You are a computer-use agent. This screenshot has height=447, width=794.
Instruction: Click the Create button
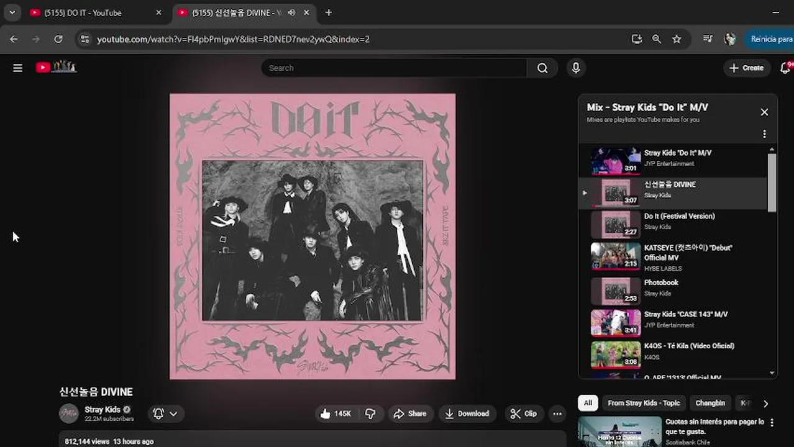(x=747, y=68)
